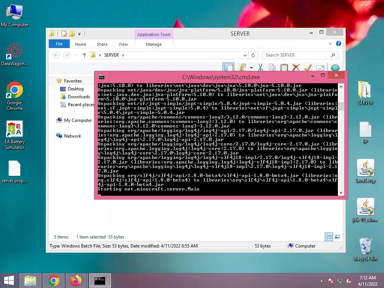Click the scroll up arrow in the cmd window
384x288 pixels.
pyautogui.click(x=340, y=87)
